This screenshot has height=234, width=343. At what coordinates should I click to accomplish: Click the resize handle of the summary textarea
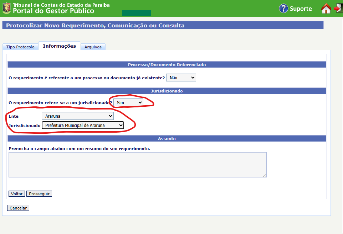click(265, 176)
